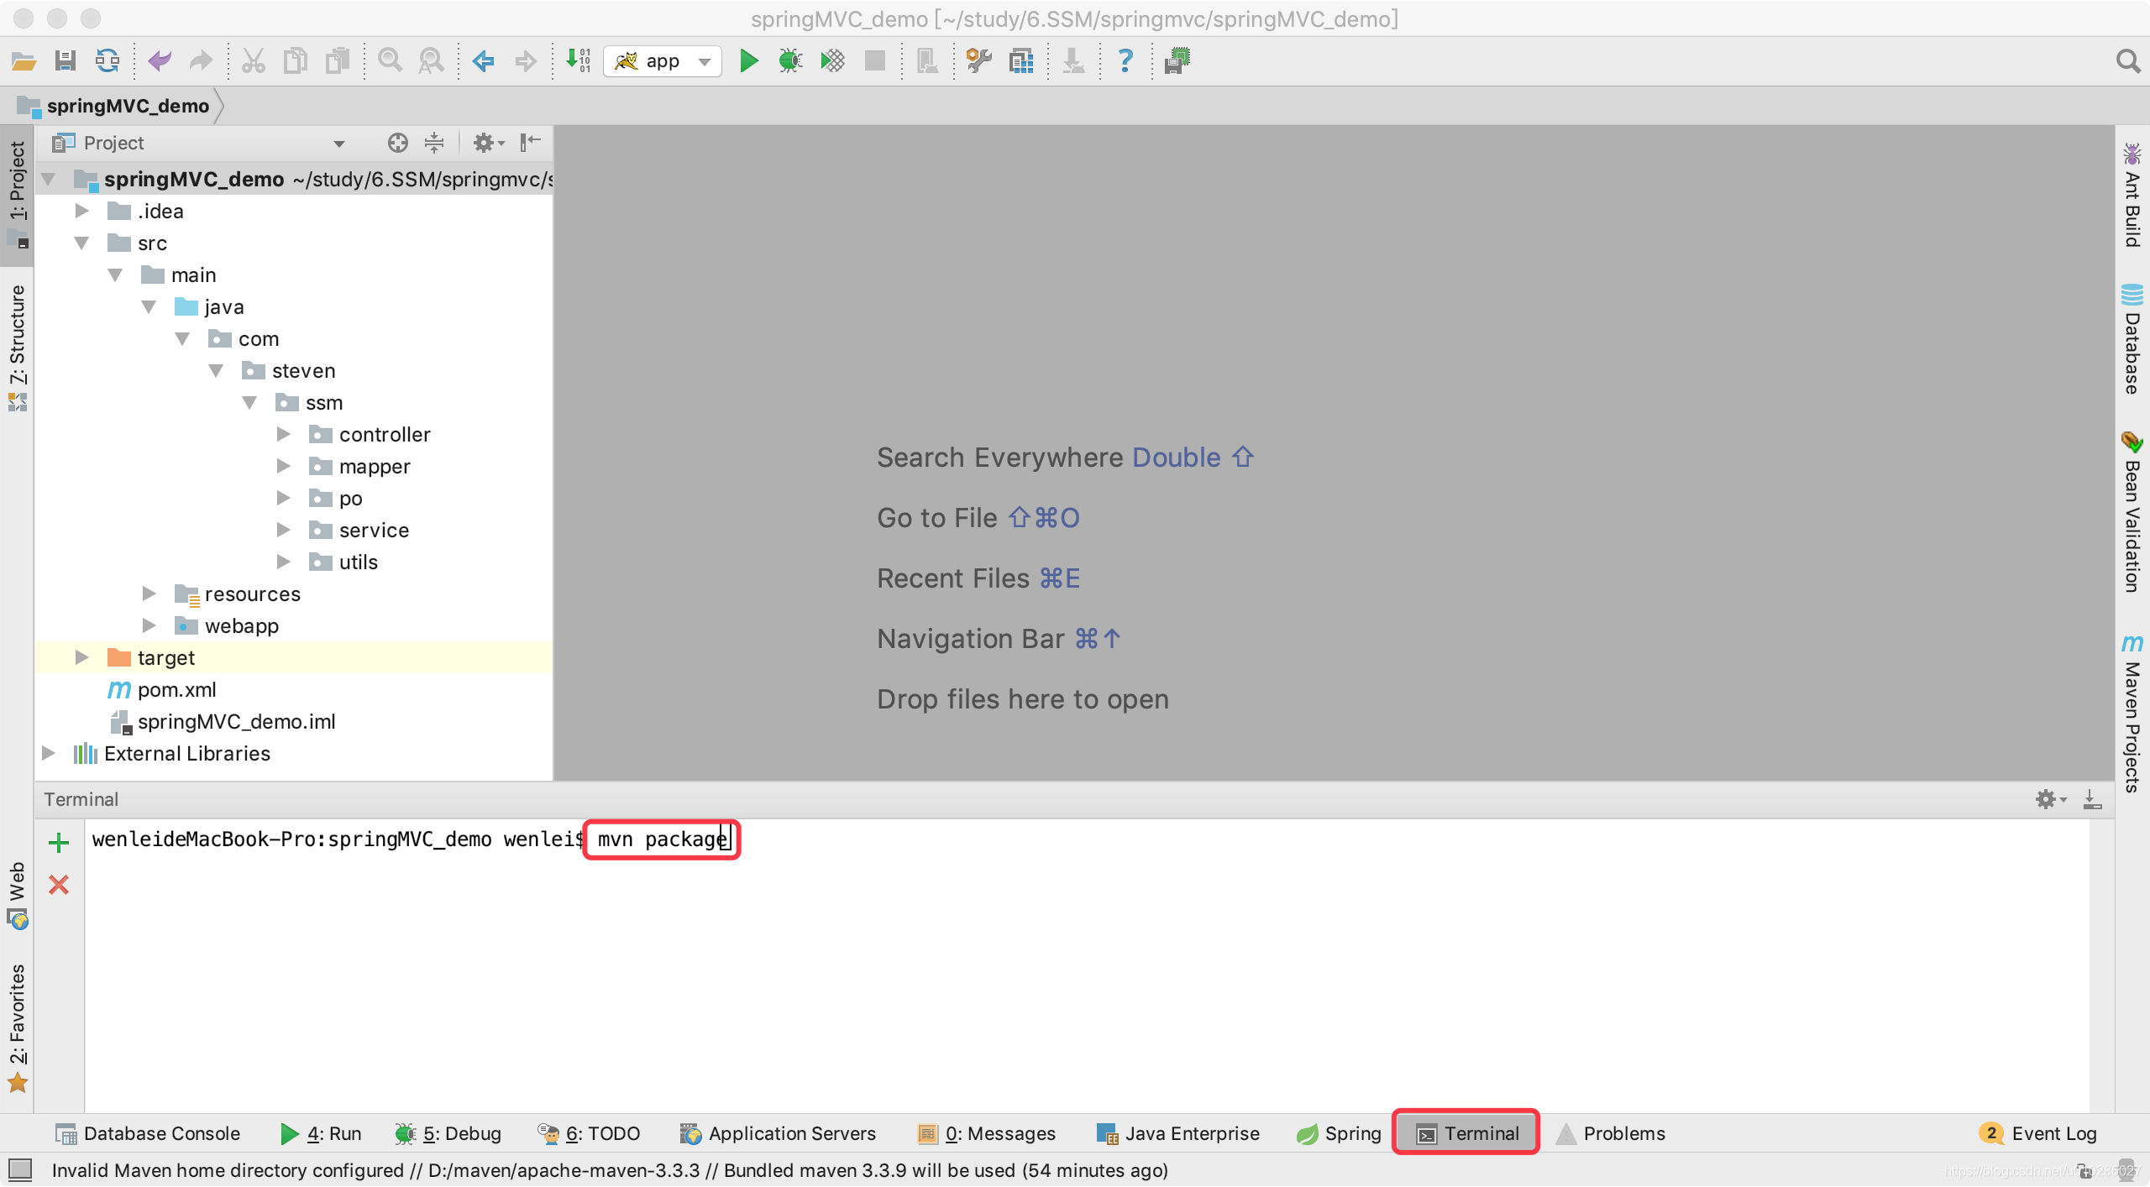Screen dimensions: 2150x1187
Task: Expand the External Libraries node
Action: coord(50,753)
